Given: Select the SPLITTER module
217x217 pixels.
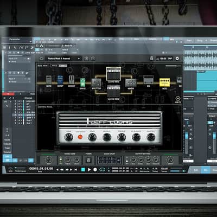Looking at the screenshot, I should pos(97,83).
